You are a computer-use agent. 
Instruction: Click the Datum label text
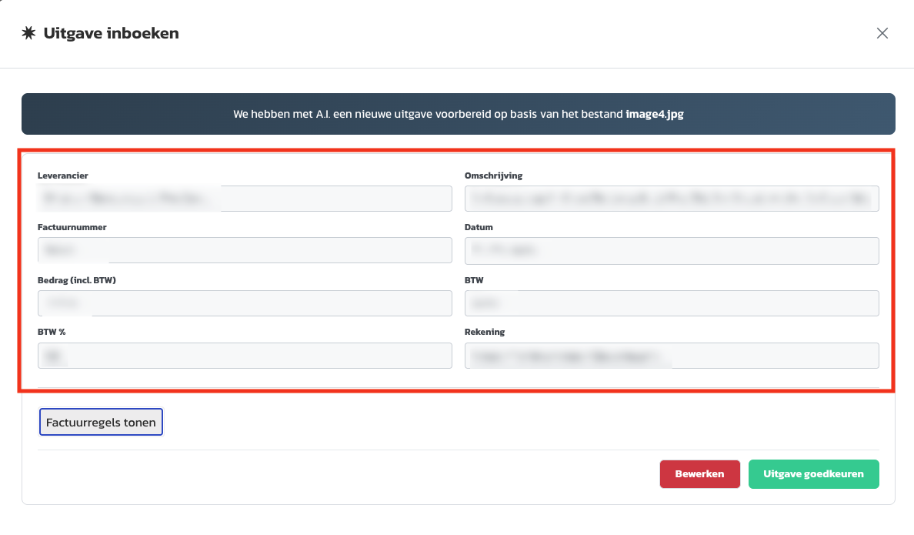tap(479, 227)
